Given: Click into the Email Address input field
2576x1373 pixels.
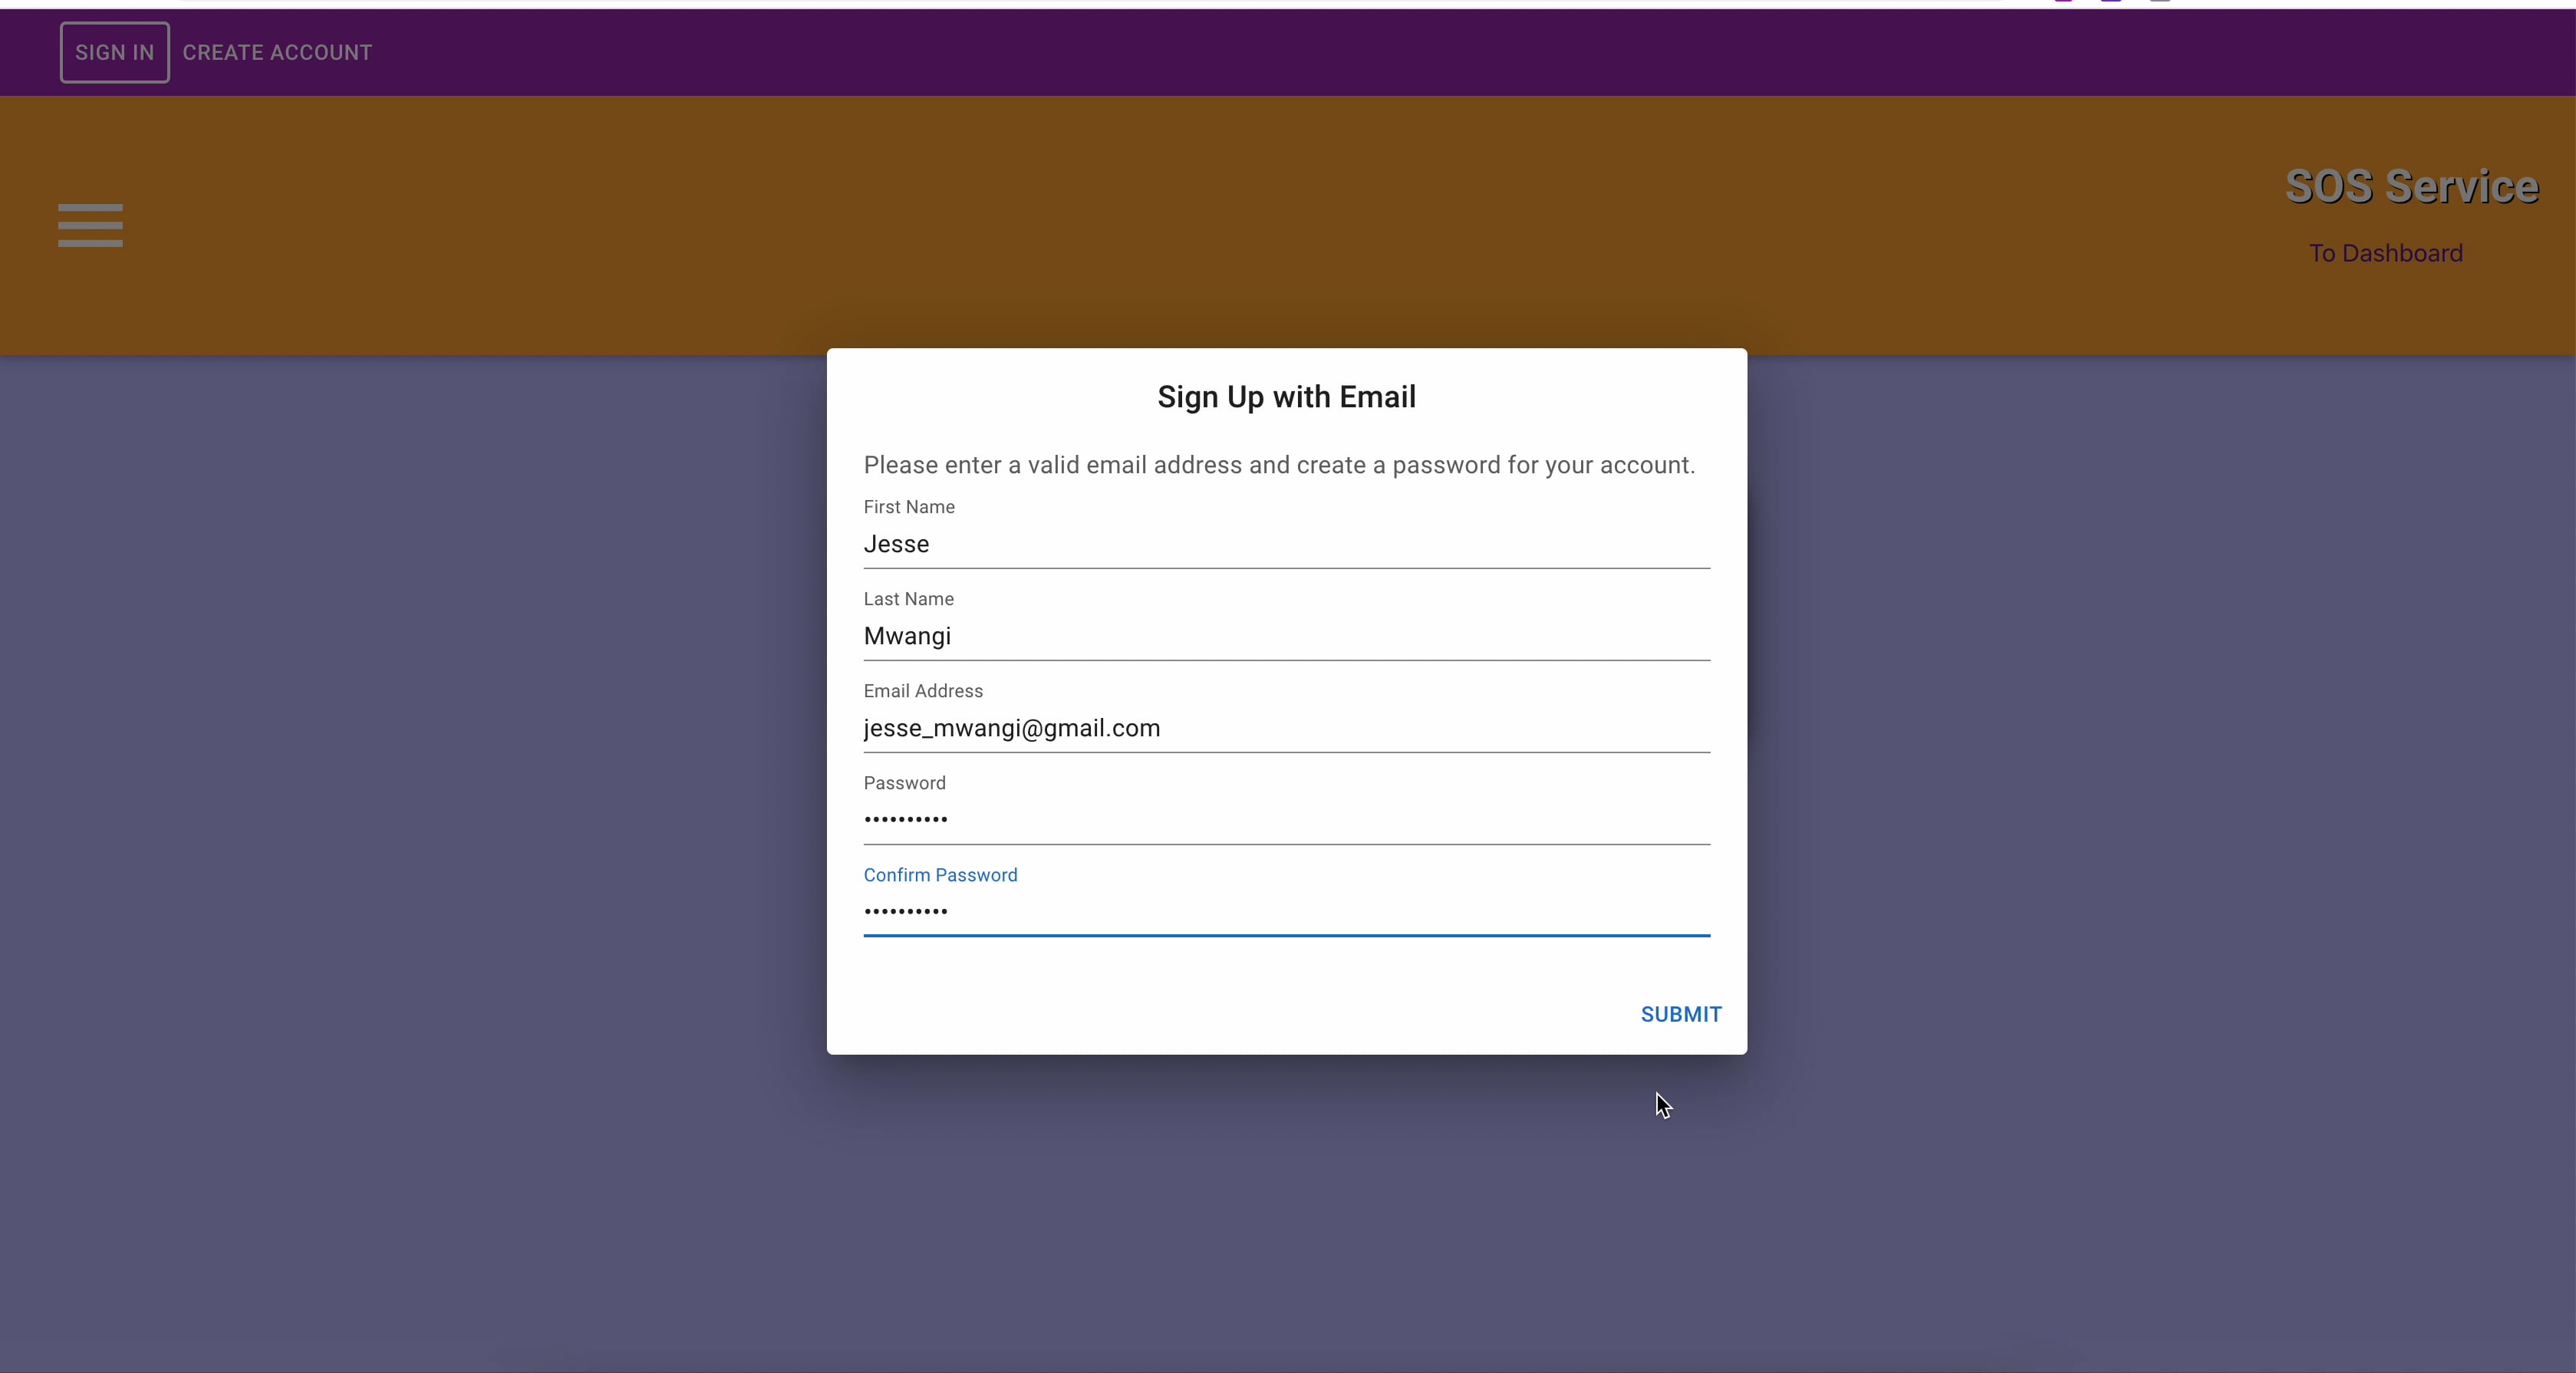Looking at the screenshot, I should 1286,728.
